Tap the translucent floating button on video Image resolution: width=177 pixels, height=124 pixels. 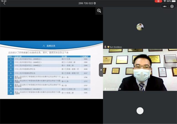170,63
